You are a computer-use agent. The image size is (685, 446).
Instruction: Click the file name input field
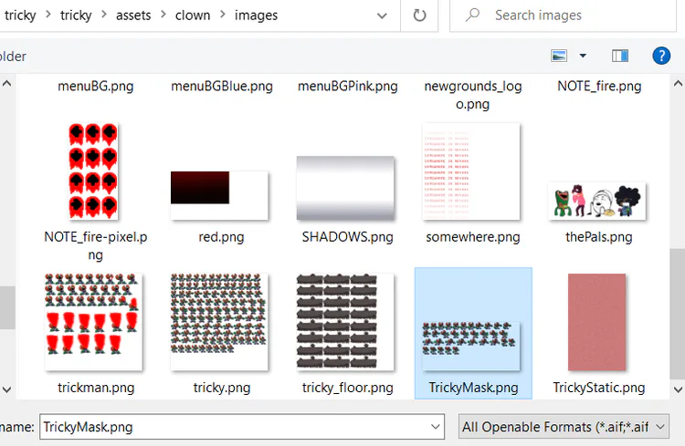pyautogui.click(x=242, y=427)
